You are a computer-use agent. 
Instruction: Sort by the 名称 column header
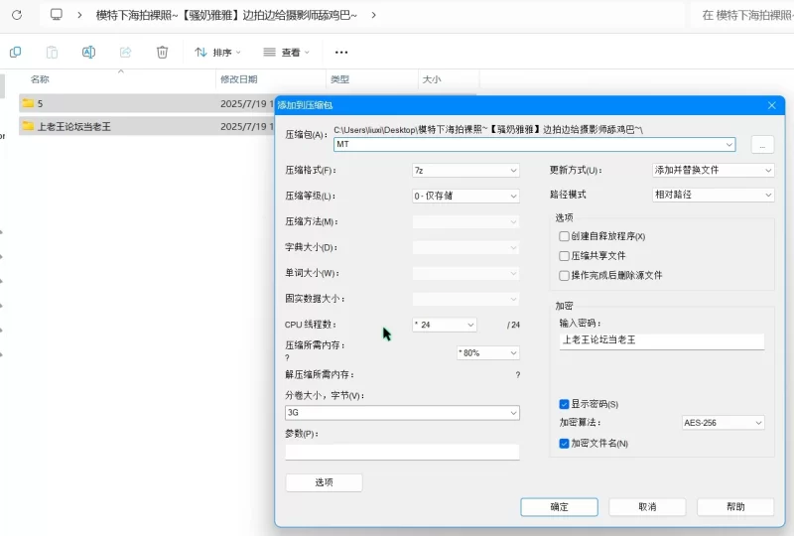point(40,79)
